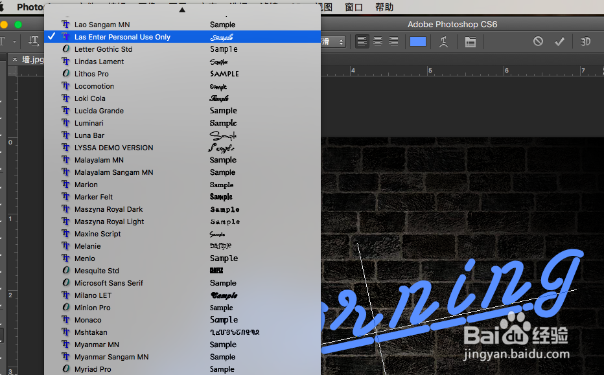The image size is (604, 375).
Task: Choose Microsoft Sans Serif font
Action: pos(183,284)
